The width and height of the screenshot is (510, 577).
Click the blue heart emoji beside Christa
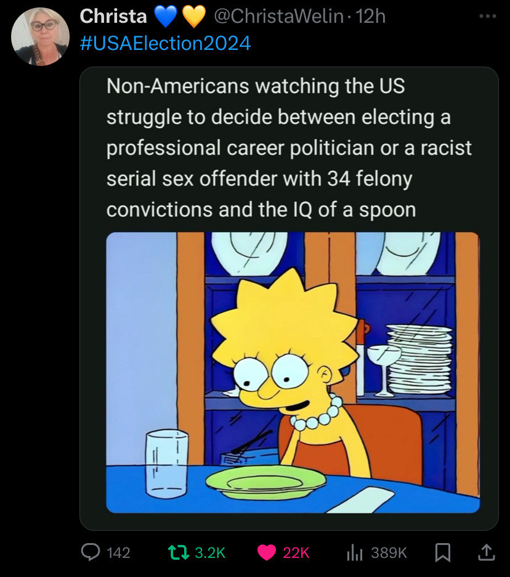(166, 17)
